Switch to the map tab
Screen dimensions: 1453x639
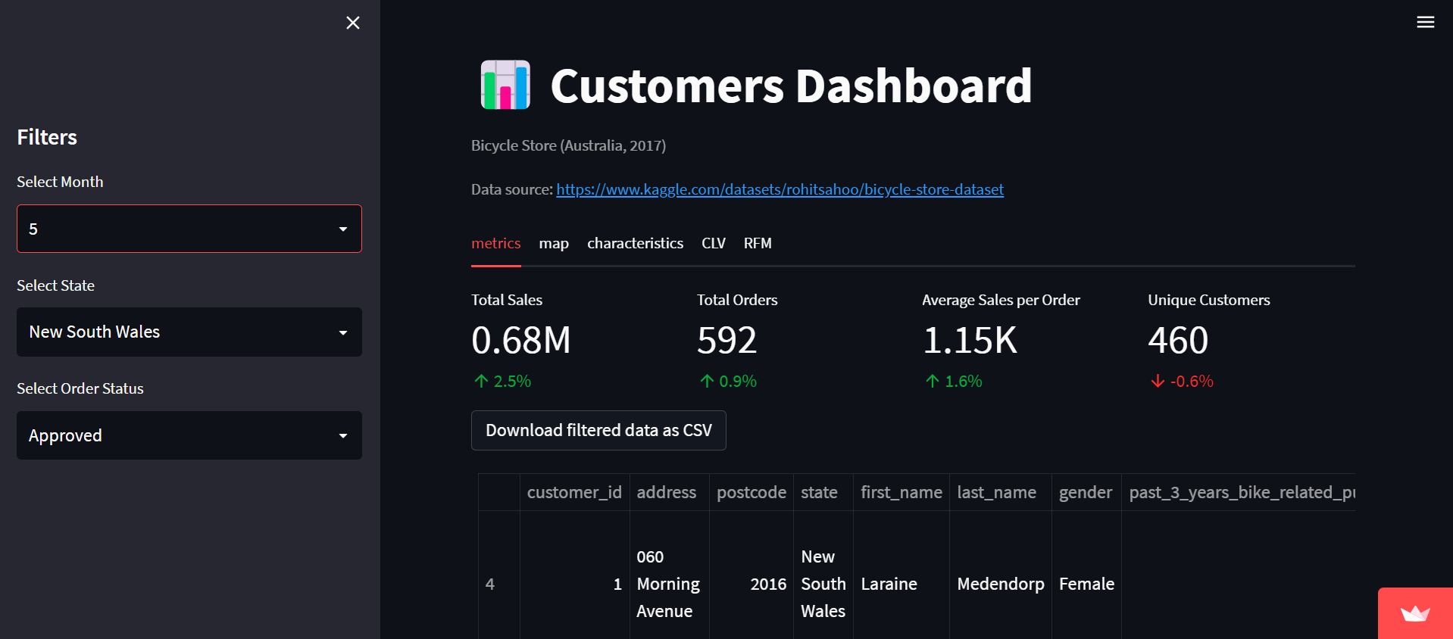tap(554, 243)
